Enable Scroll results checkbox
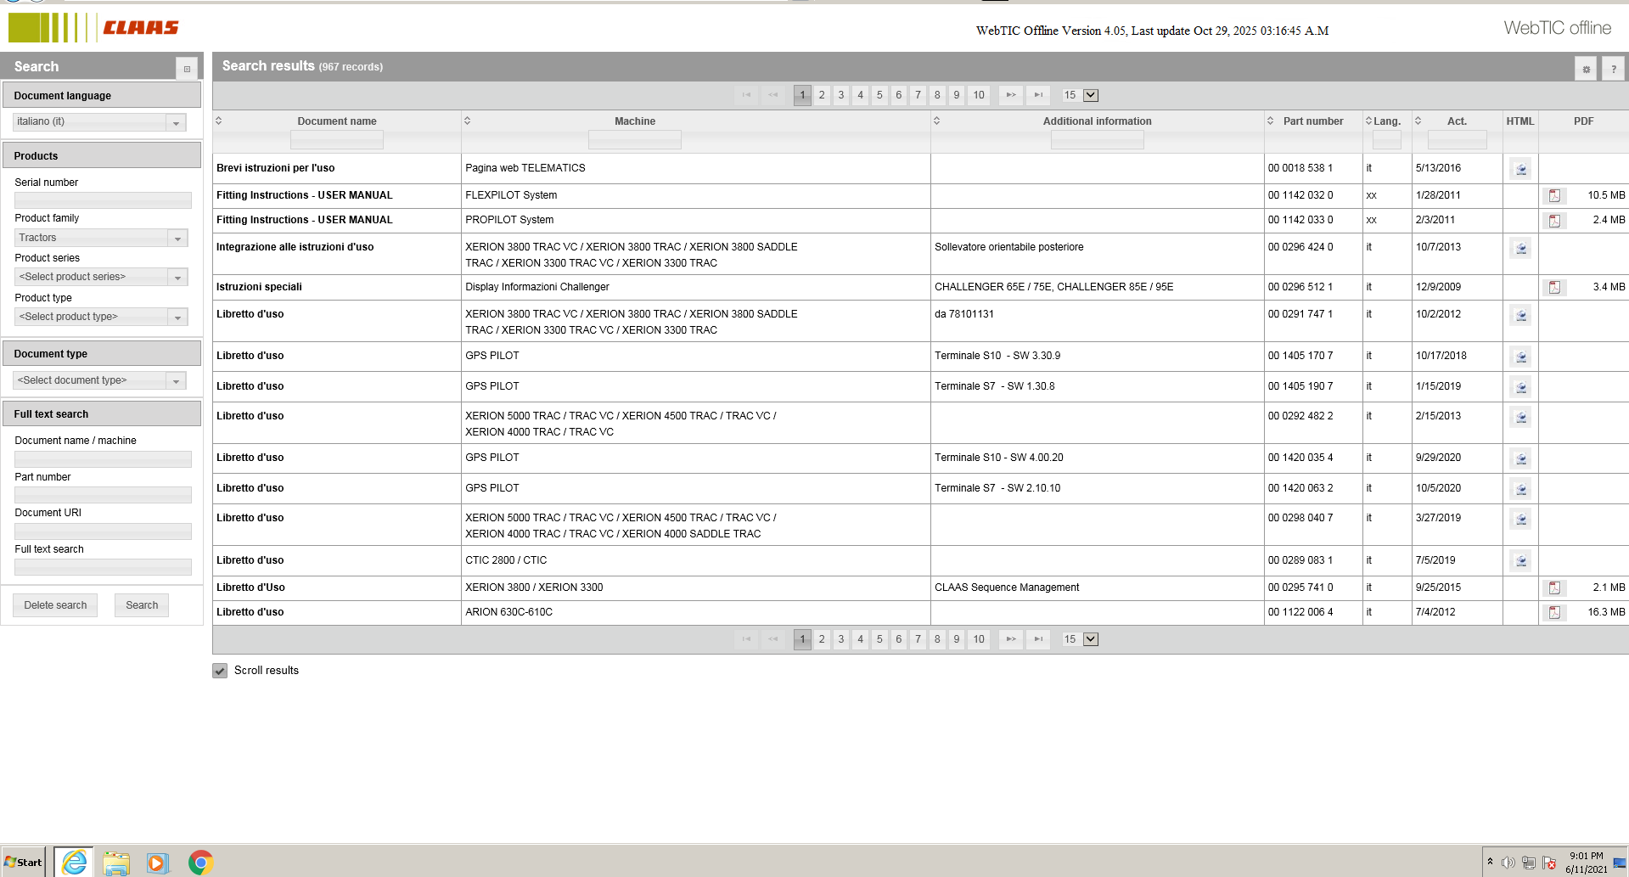This screenshot has height=877, width=1629. [x=219, y=671]
